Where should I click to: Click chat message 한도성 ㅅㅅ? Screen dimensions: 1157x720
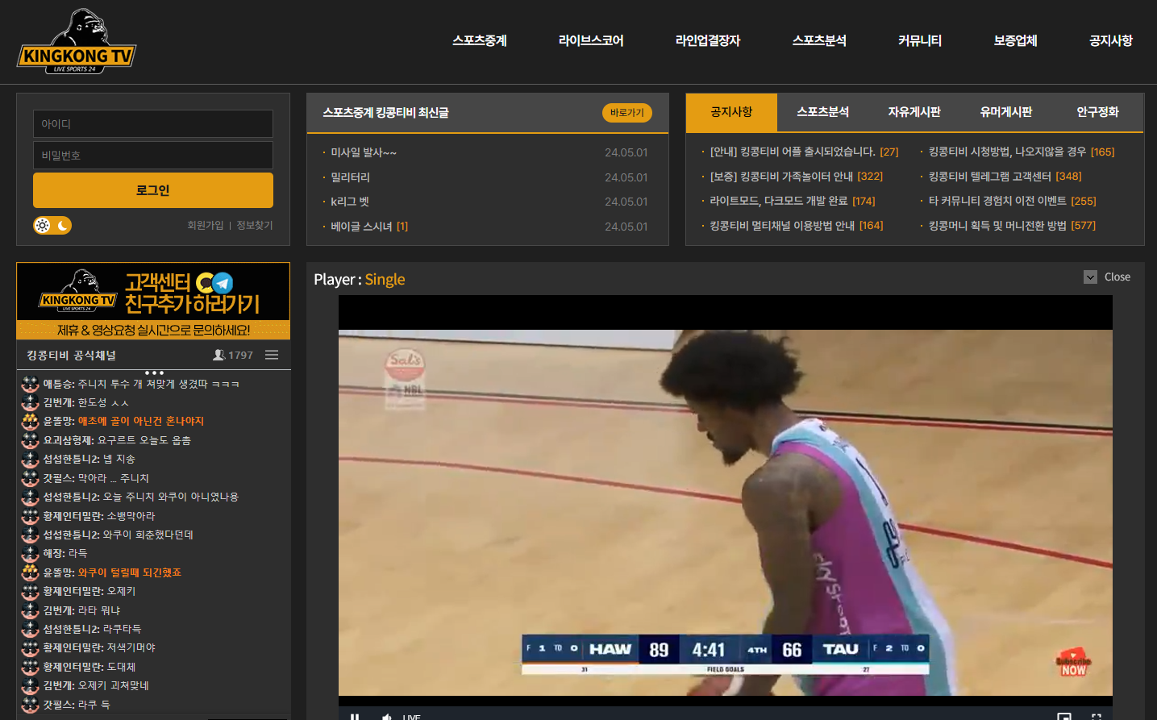click(103, 402)
